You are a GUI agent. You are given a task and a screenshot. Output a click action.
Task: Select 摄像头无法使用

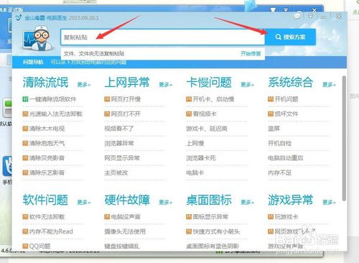(x=125, y=231)
